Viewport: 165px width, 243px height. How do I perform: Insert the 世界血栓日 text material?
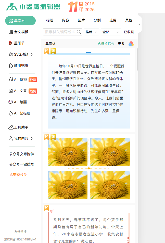click(88, 91)
